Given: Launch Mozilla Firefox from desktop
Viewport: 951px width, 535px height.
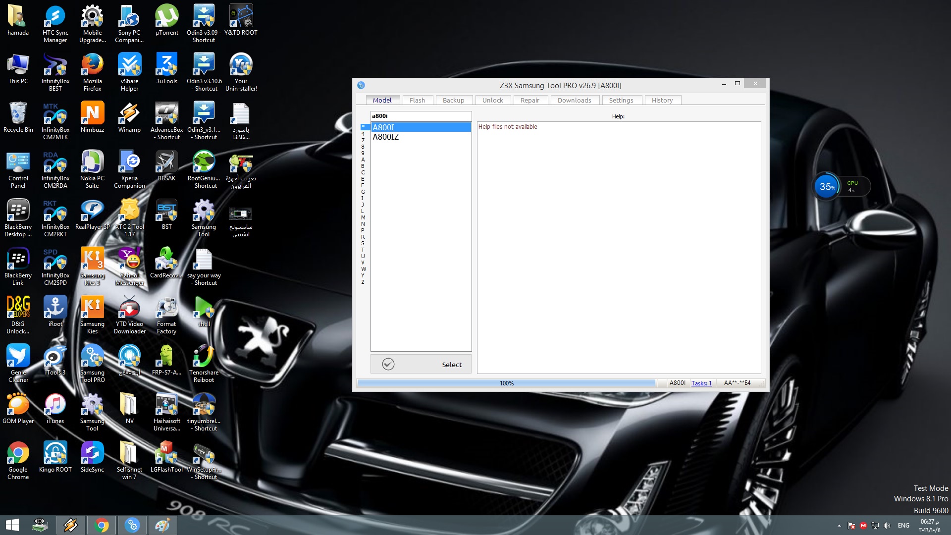Looking at the screenshot, I should coord(92,72).
